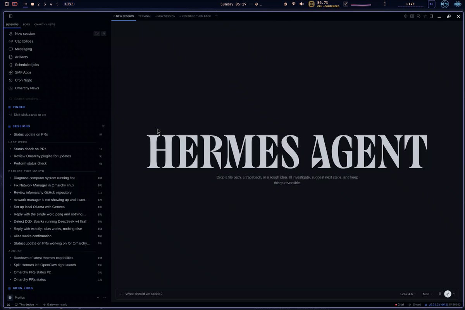Click the round voice waveform button
This screenshot has height=310, width=465.
(x=448, y=294)
